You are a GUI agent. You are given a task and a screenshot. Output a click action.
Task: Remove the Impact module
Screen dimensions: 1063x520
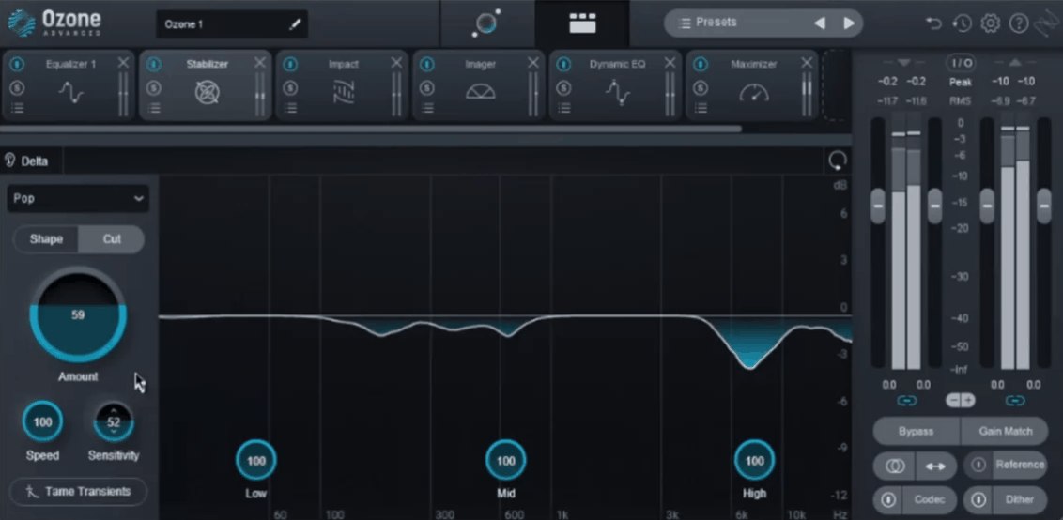(396, 63)
